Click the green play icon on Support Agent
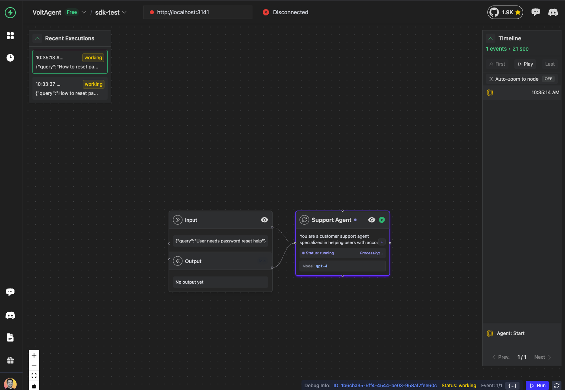This screenshot has width=565, height=390. coord(382,220)
